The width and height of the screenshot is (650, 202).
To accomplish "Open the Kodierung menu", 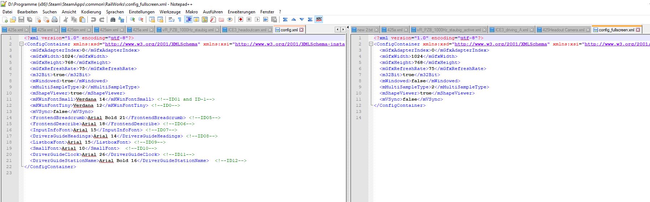I will click(x=91, y=12).
